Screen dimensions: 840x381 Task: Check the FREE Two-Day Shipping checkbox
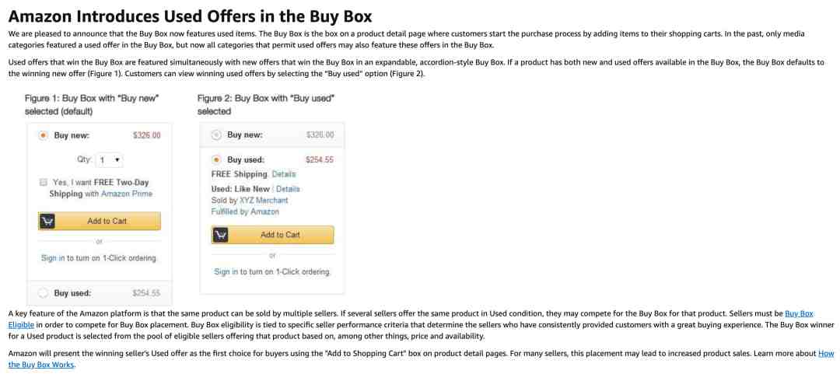point(44,182)
